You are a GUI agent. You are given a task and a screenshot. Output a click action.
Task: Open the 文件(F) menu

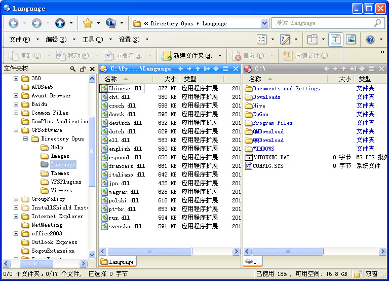20,40
